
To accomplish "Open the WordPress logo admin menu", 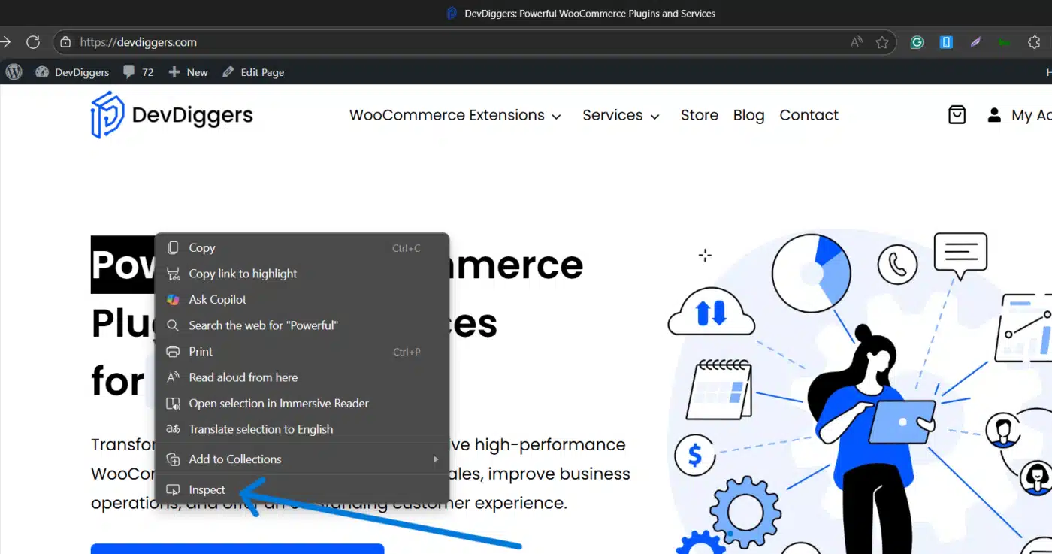I will tap(14, 72).
